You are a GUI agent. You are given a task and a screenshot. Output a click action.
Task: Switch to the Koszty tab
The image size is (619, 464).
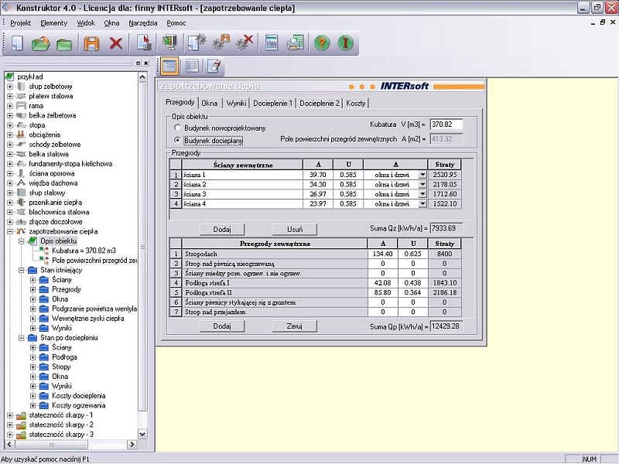356,104
